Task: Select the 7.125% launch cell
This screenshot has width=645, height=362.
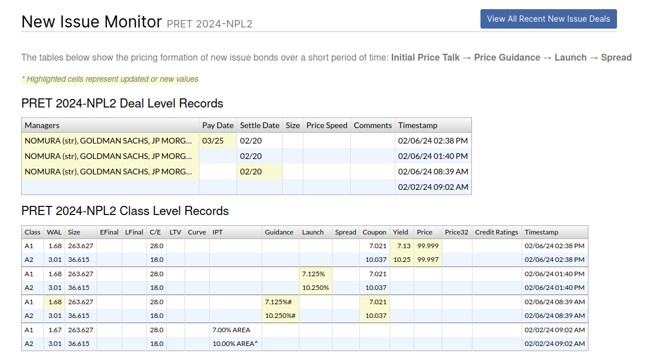Action: coord(315,274)
